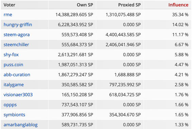This screenshot has height=129, width=192.
Task: Select the shy-fox voter link
Action: click(x=11, y=55)
